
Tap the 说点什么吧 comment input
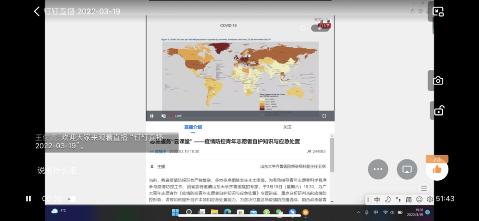click(57, 170)
